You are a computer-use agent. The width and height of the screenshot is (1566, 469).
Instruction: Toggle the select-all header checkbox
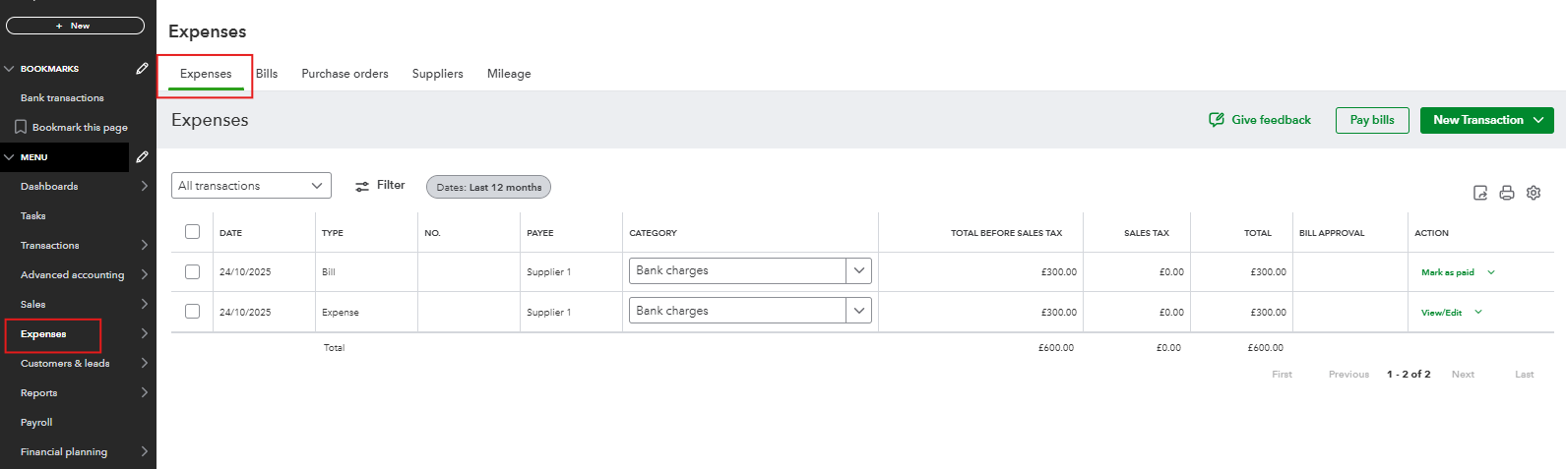point(193,232)
